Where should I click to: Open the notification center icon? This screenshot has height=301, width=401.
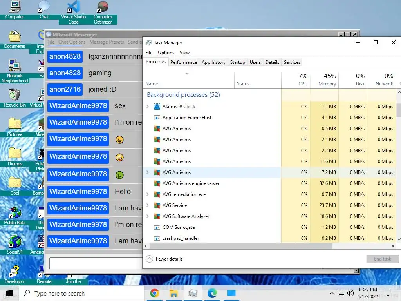388,293
